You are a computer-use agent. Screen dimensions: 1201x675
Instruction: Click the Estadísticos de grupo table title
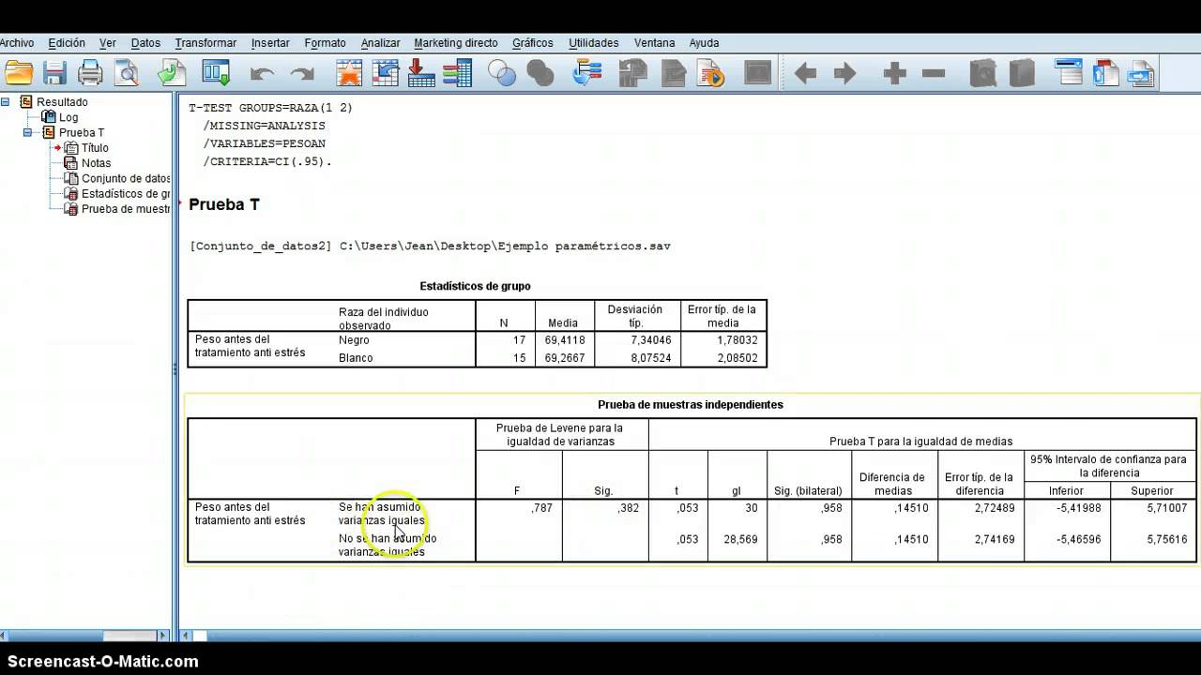pyautogui.click(x=475, y=286)
